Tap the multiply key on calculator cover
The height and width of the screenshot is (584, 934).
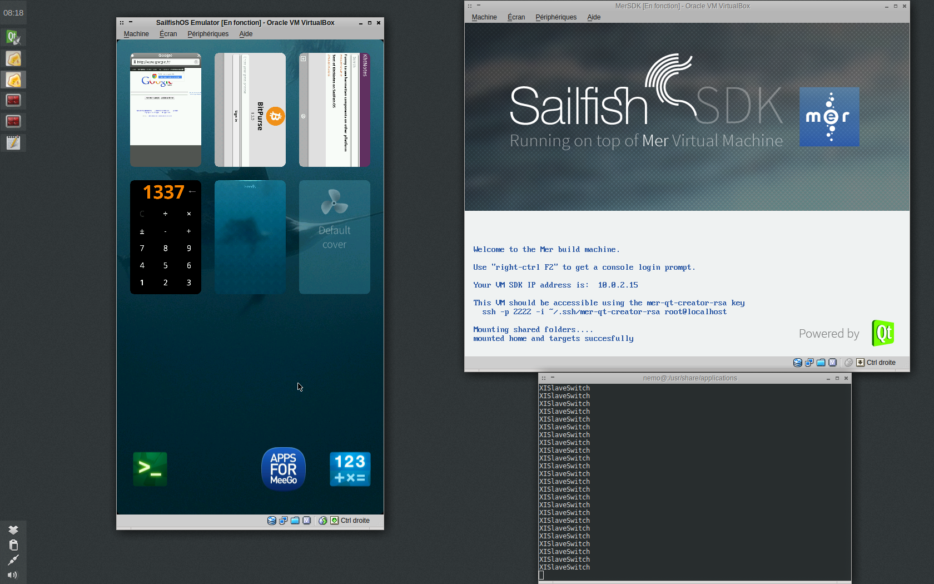coord(189,214)
